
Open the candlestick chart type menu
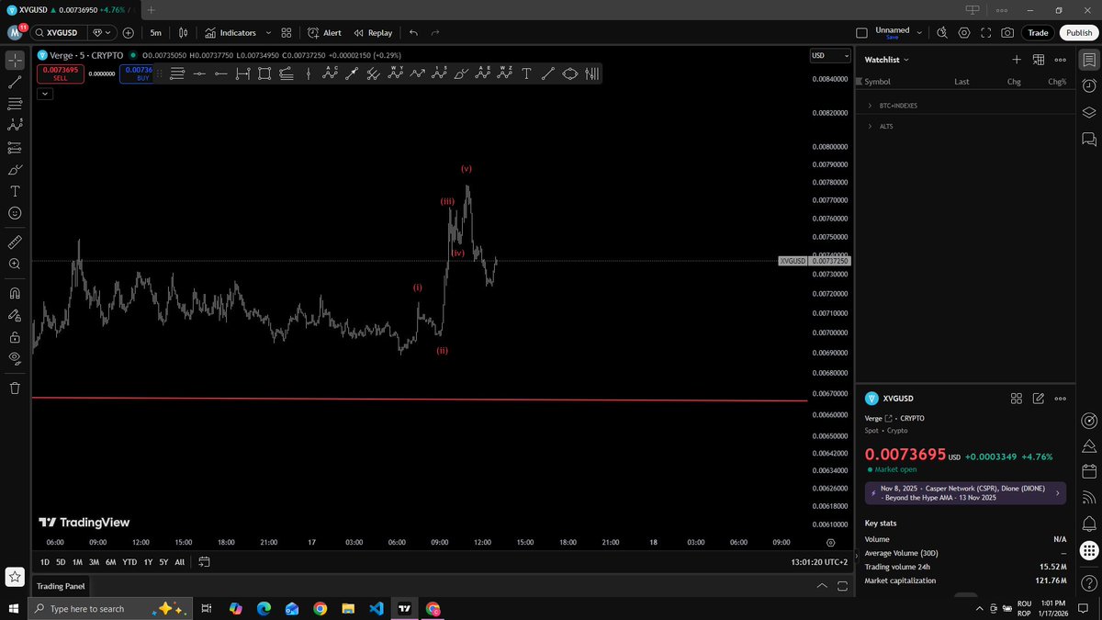pos(183,32)
